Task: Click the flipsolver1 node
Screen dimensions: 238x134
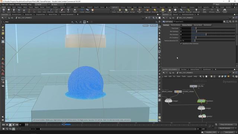Action: coord(201,101)
